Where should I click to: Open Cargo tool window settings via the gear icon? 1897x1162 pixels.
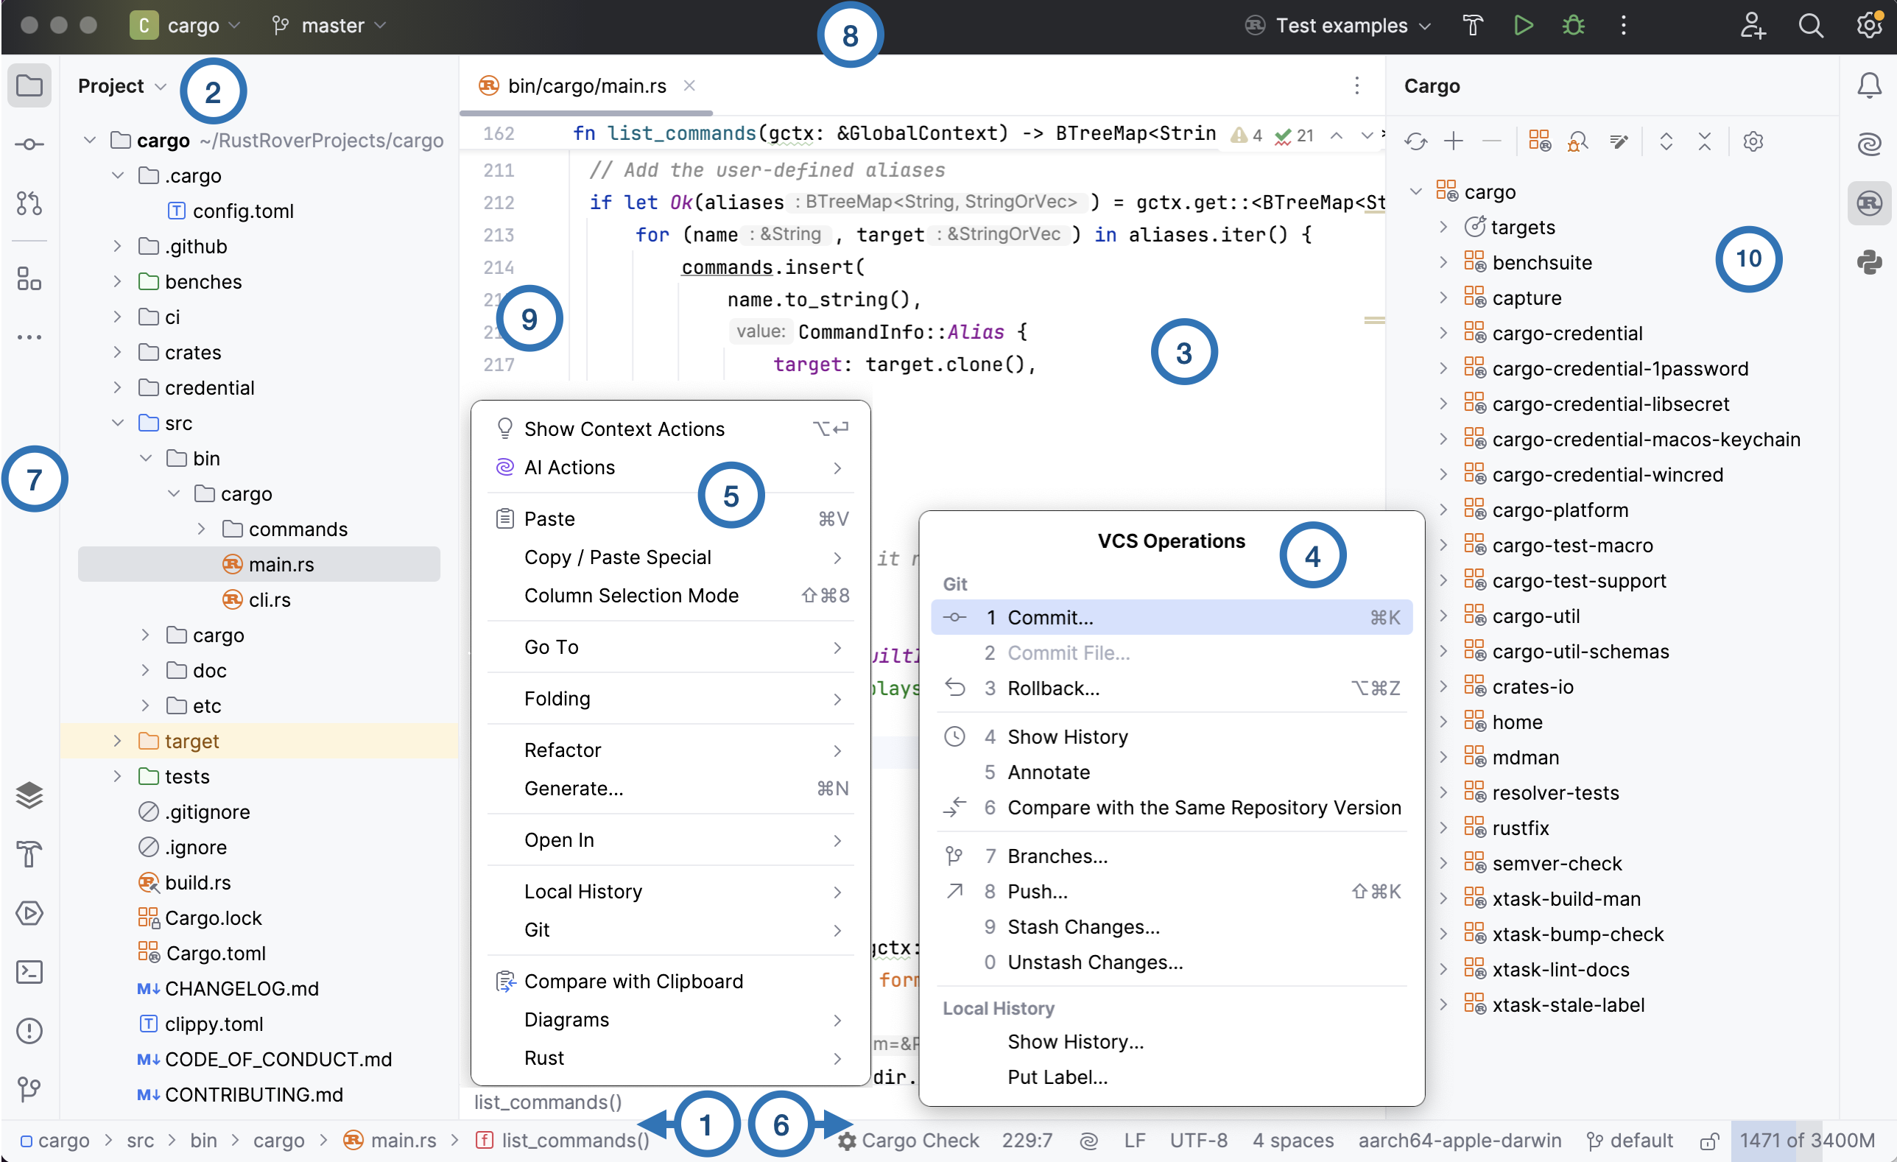point(1753,141)
